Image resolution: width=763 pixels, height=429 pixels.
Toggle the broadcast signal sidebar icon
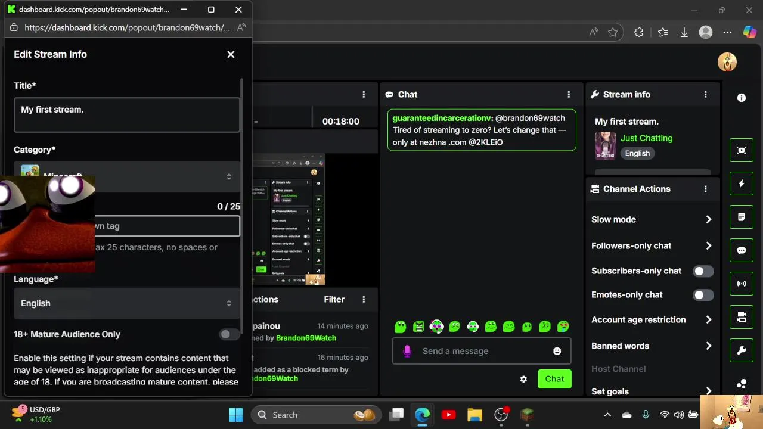pos(742,284)
